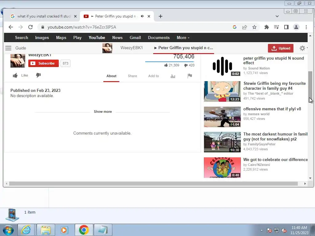Go back using browser back arrow
This screenshot has width=315, height=236.
(x=11, y=27)
